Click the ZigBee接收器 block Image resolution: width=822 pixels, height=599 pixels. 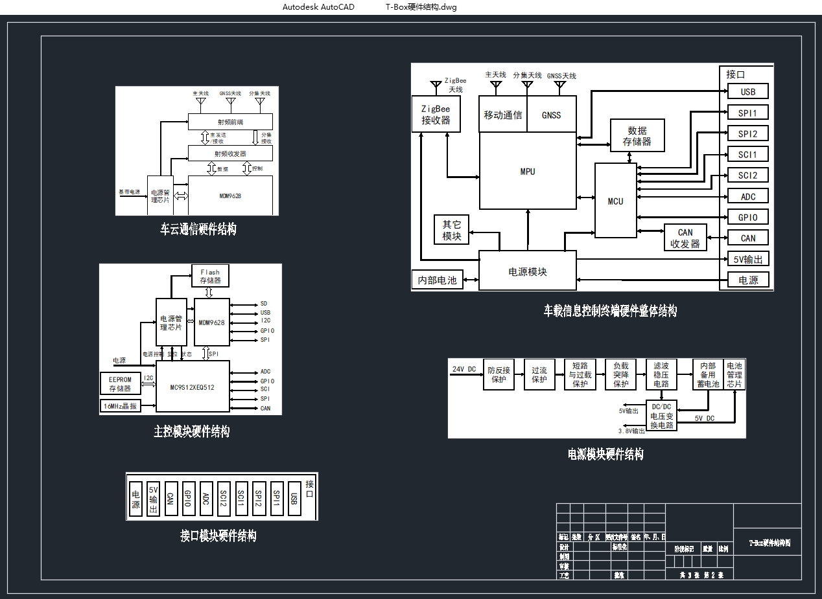tap(436, 115)
